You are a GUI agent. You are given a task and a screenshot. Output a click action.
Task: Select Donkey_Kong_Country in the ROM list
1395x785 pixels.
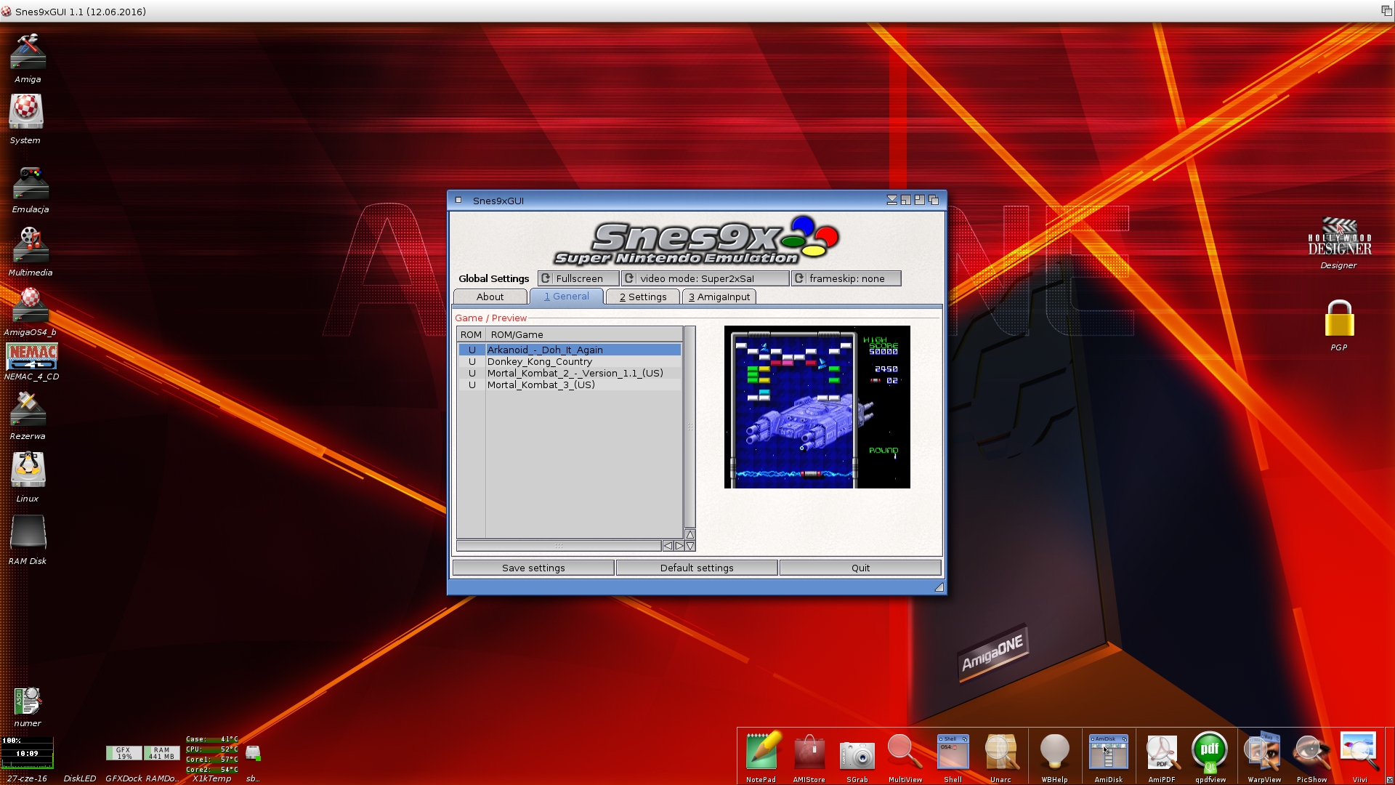click(x=570, y=361)
